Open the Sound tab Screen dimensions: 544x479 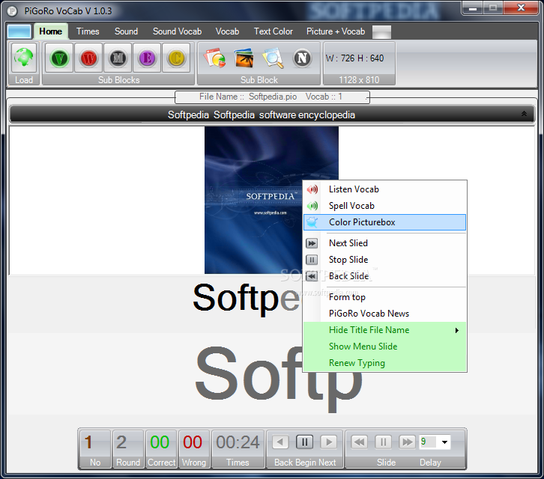[x=127, y=31]
